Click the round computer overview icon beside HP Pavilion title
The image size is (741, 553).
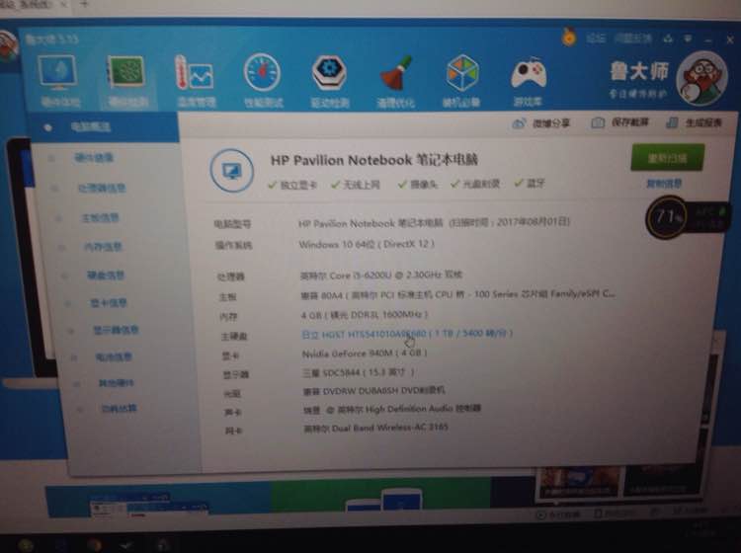(231, 171)
